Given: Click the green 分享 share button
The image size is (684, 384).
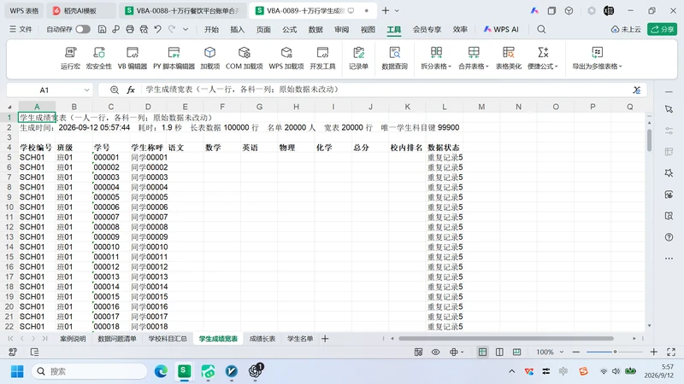Looking at the screenshot, I should tap(662, 29).
